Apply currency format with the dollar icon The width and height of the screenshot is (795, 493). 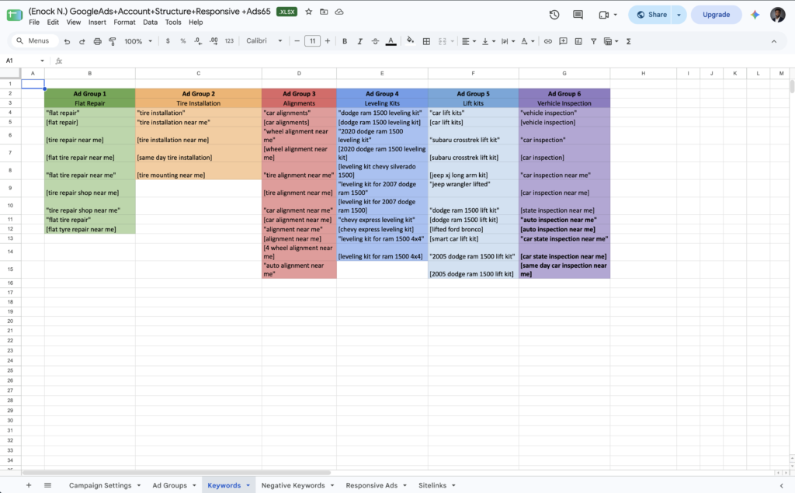pyautogui.click(x=168, y=41)
